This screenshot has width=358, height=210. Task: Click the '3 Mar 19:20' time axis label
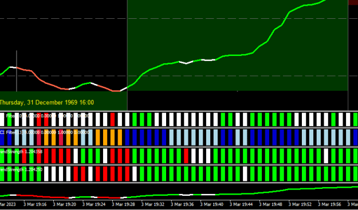pyautogui.click(x=64, y=204)
